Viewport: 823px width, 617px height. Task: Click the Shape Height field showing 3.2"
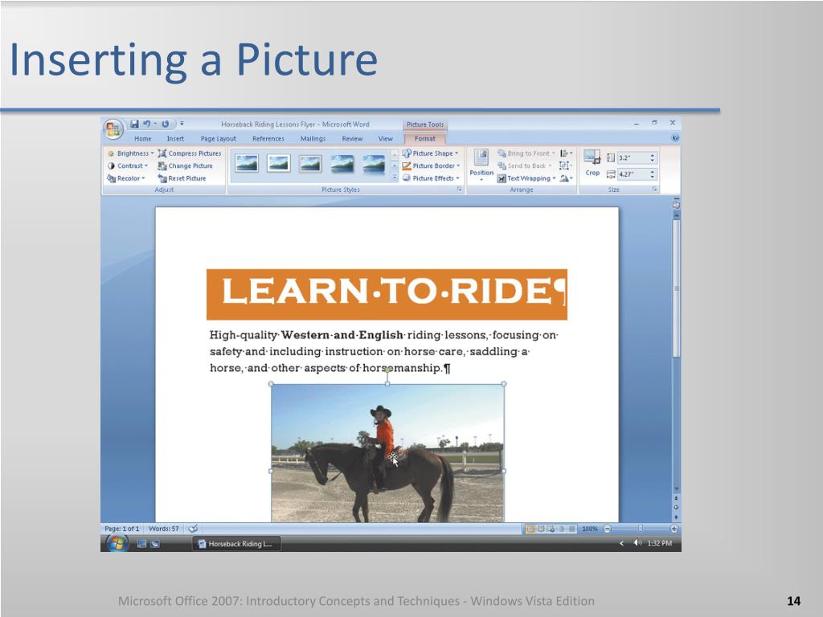coord(633,157)
